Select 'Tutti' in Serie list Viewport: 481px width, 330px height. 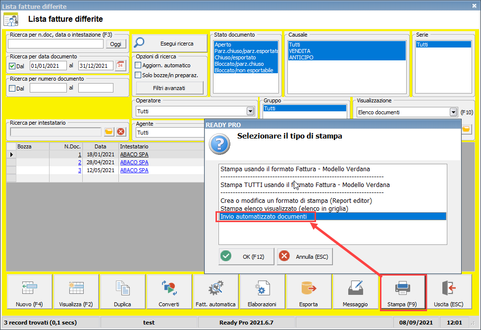[x=443, y=45]
